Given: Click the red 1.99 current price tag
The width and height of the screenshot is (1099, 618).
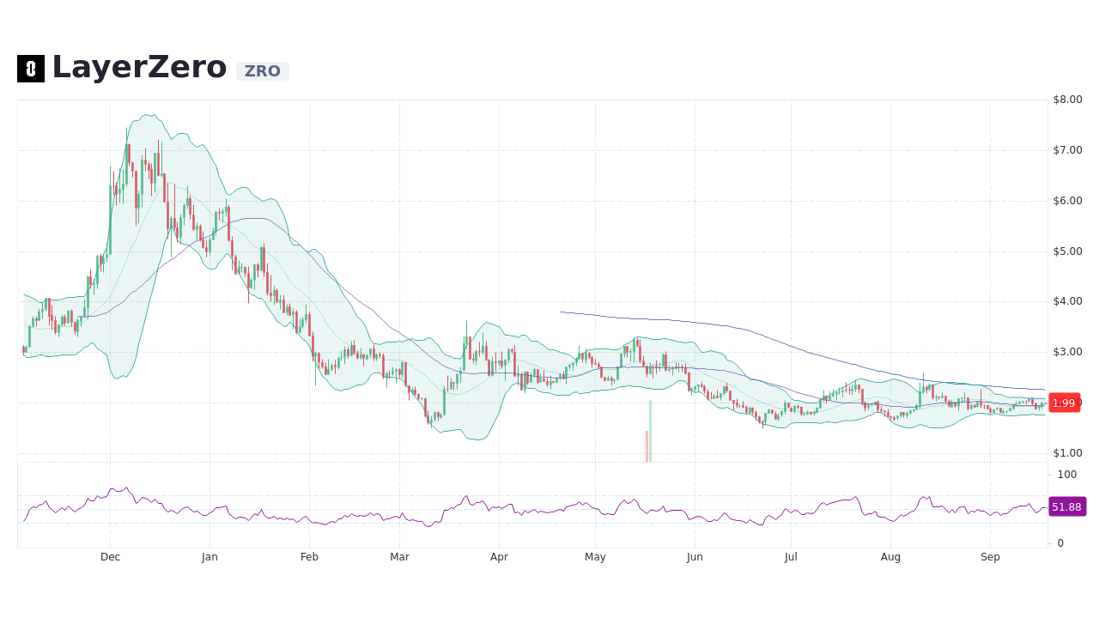Looking at the screenshot, I should pyautogui.click(x=1065, y=403).
